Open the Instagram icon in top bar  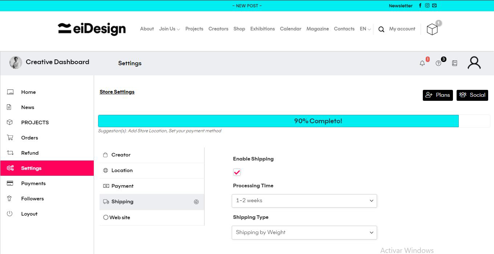point(427,5)
